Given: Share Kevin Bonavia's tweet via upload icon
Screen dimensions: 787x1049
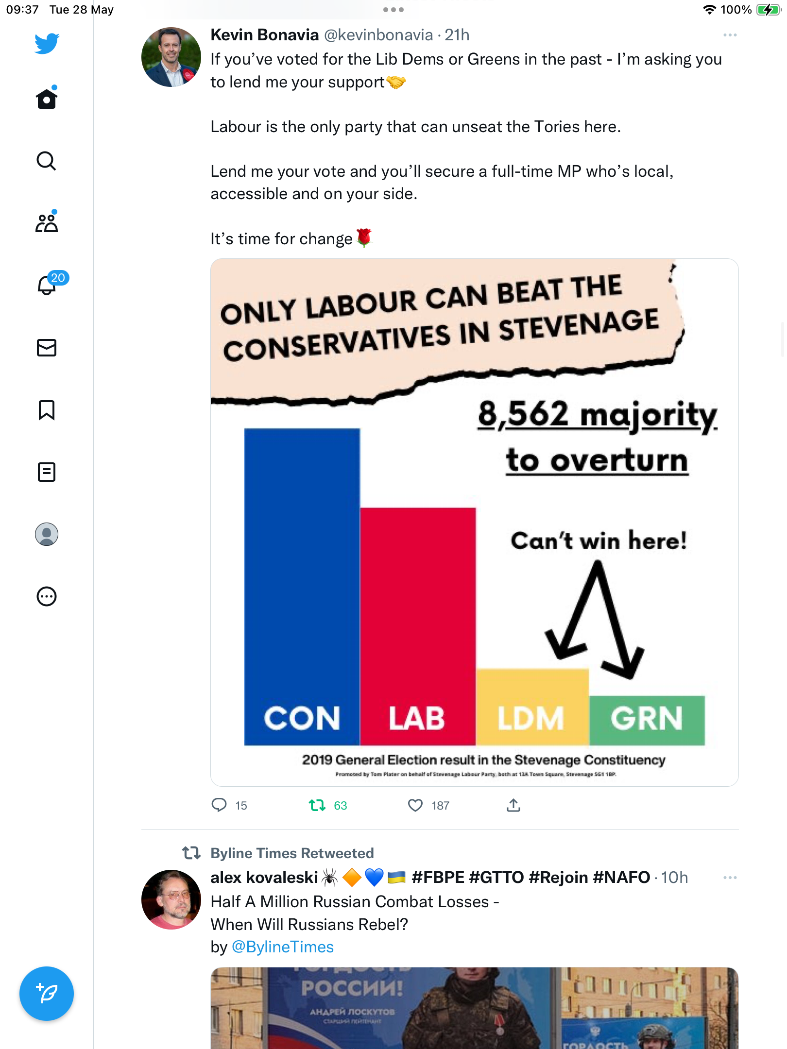Looking at the screenshot, I should point(513,805).
